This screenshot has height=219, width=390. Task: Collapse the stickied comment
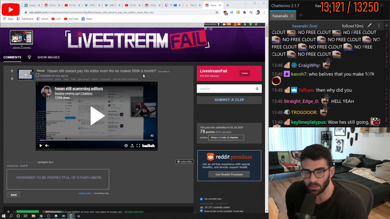(14, 212)
